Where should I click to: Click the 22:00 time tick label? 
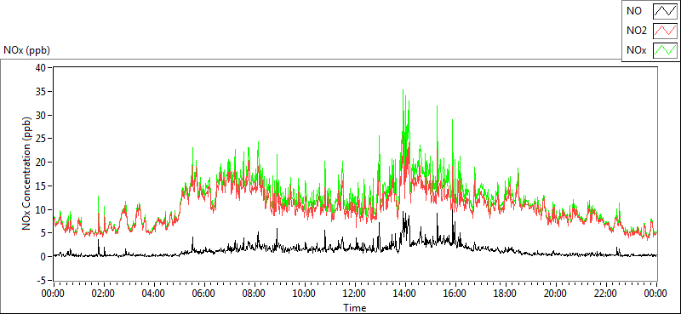tap(606, 294)
